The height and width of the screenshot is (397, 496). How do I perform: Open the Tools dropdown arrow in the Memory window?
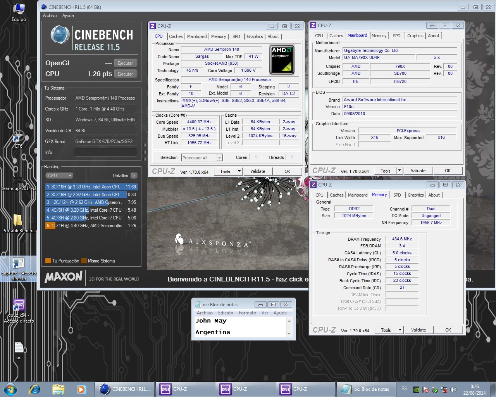tap(400, 330)
